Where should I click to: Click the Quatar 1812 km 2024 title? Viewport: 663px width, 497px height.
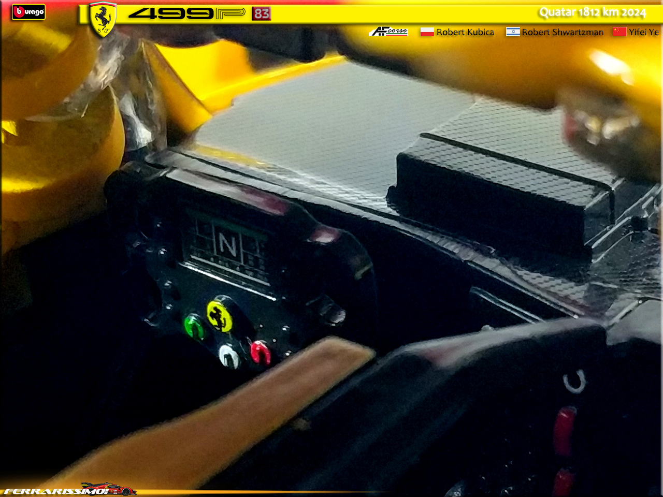click(x=593, y=12)
